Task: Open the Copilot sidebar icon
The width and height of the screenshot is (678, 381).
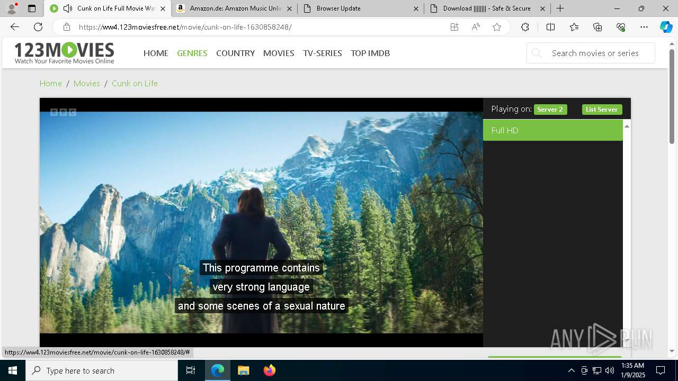Action: (x=666, y=27)
